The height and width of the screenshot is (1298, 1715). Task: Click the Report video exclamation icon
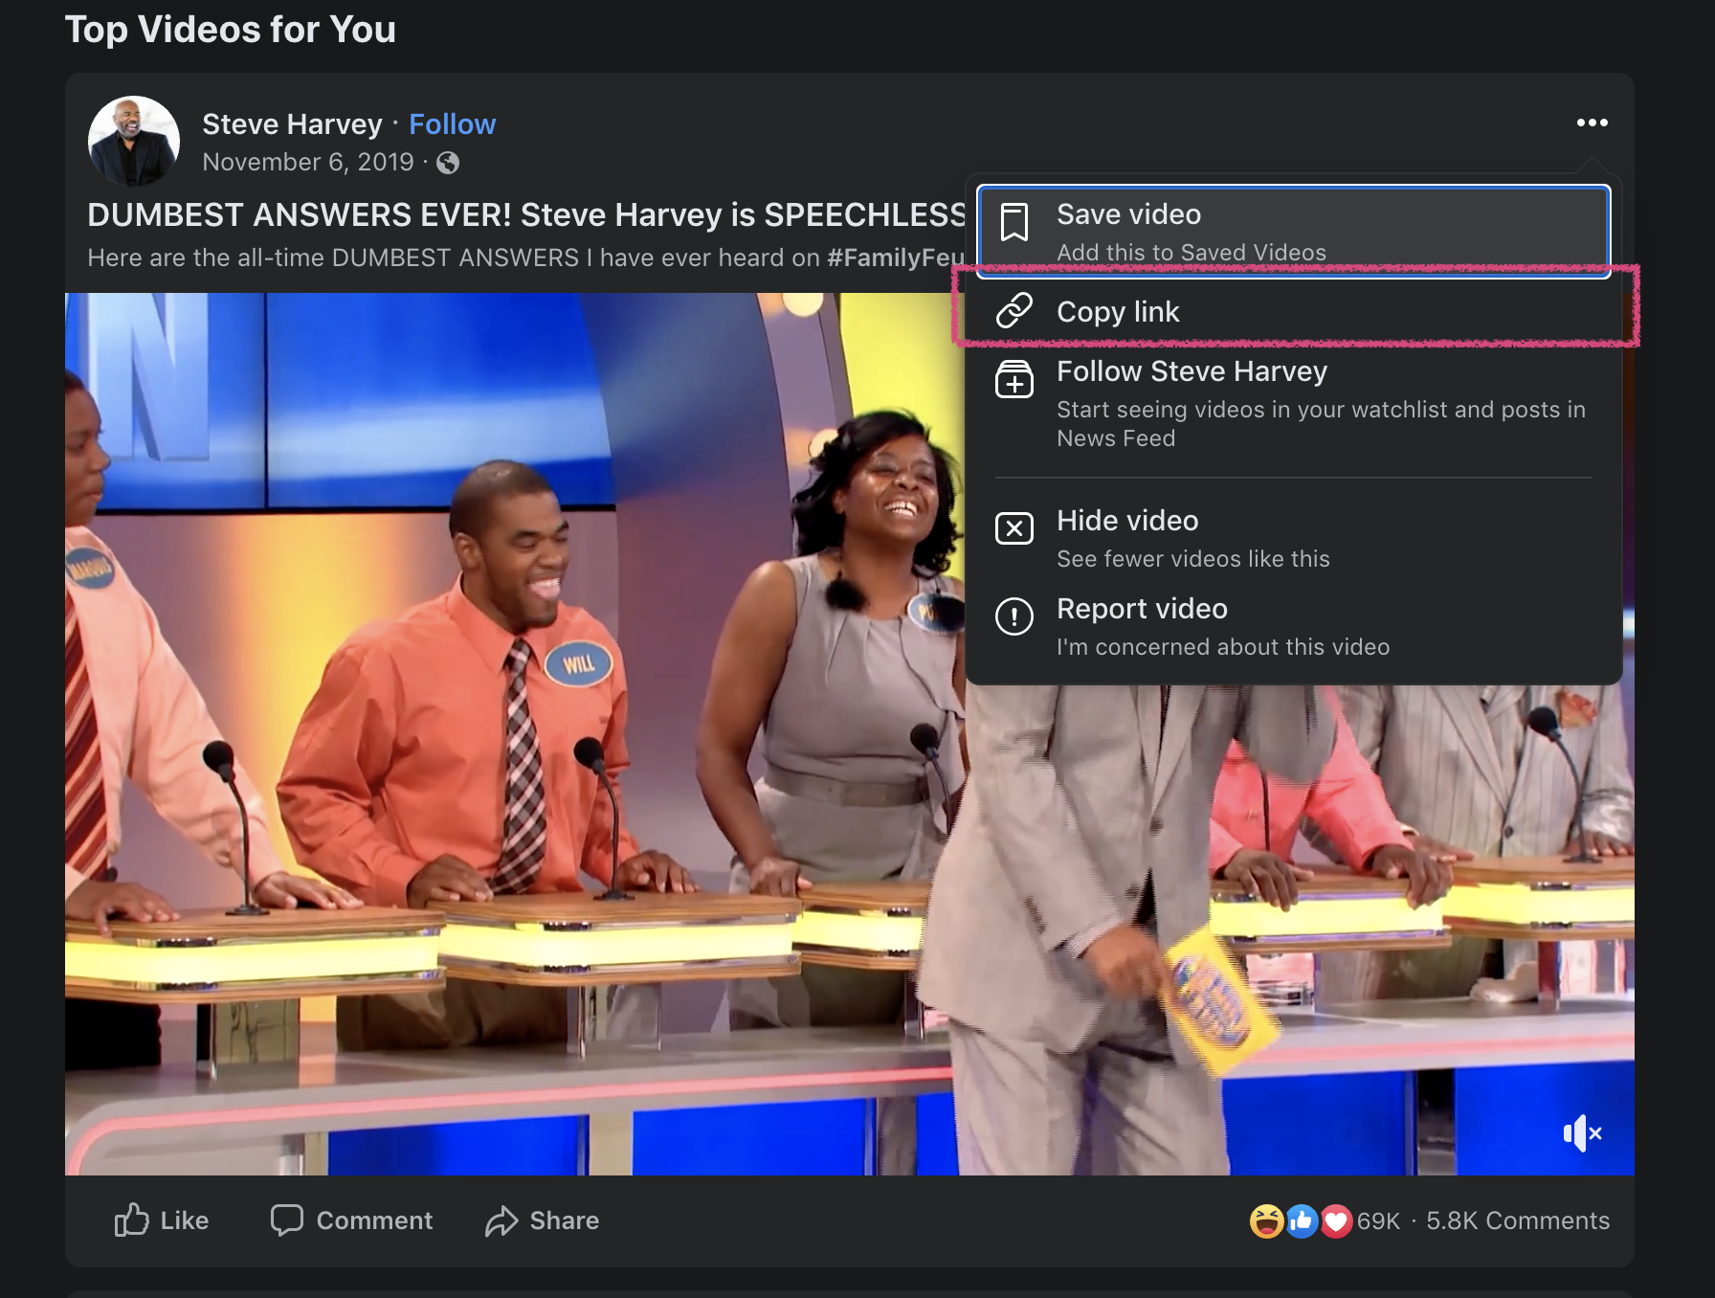coord(1014,616)
